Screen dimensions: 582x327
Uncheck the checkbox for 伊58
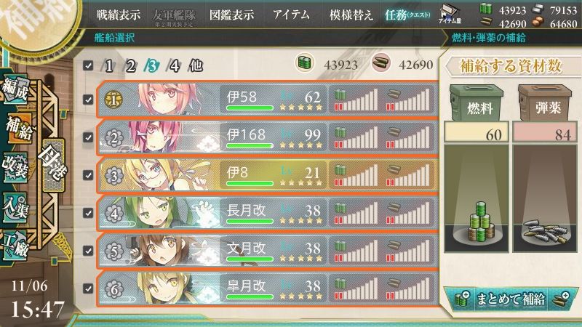88,100
